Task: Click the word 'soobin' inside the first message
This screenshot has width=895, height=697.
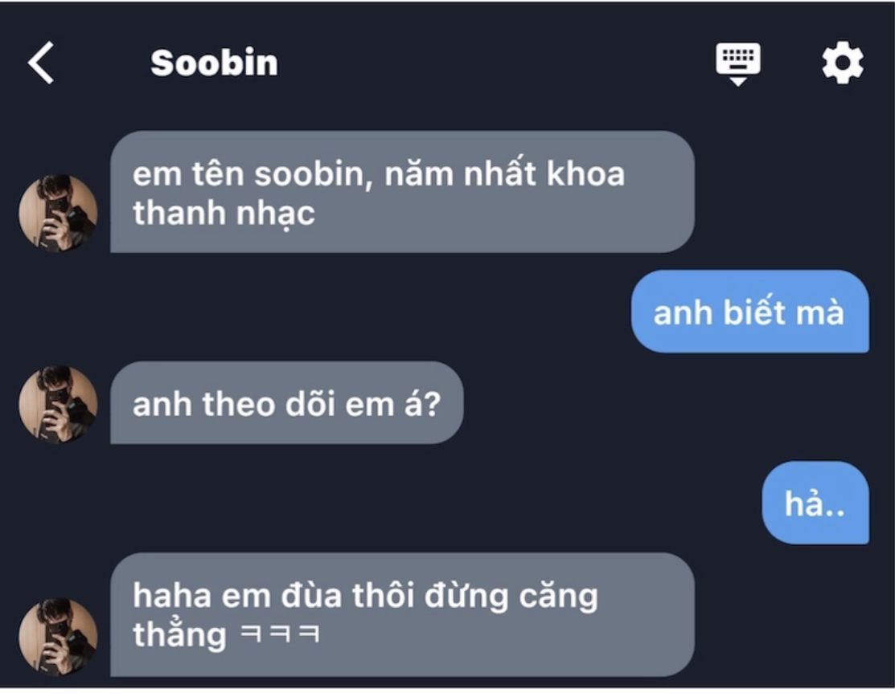Action: (312, 173)
